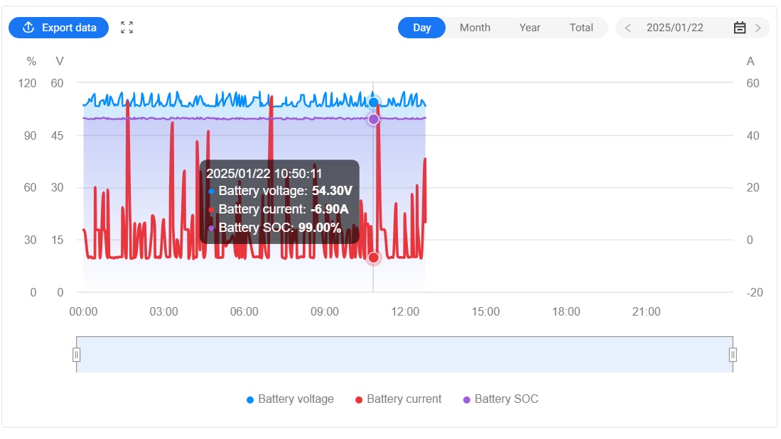Click the 21:00 x-axis label
The image size is (781, 439).
(647, 312)
